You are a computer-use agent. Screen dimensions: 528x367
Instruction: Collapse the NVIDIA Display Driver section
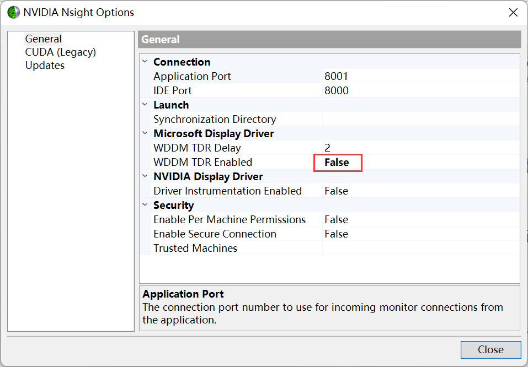145,176
